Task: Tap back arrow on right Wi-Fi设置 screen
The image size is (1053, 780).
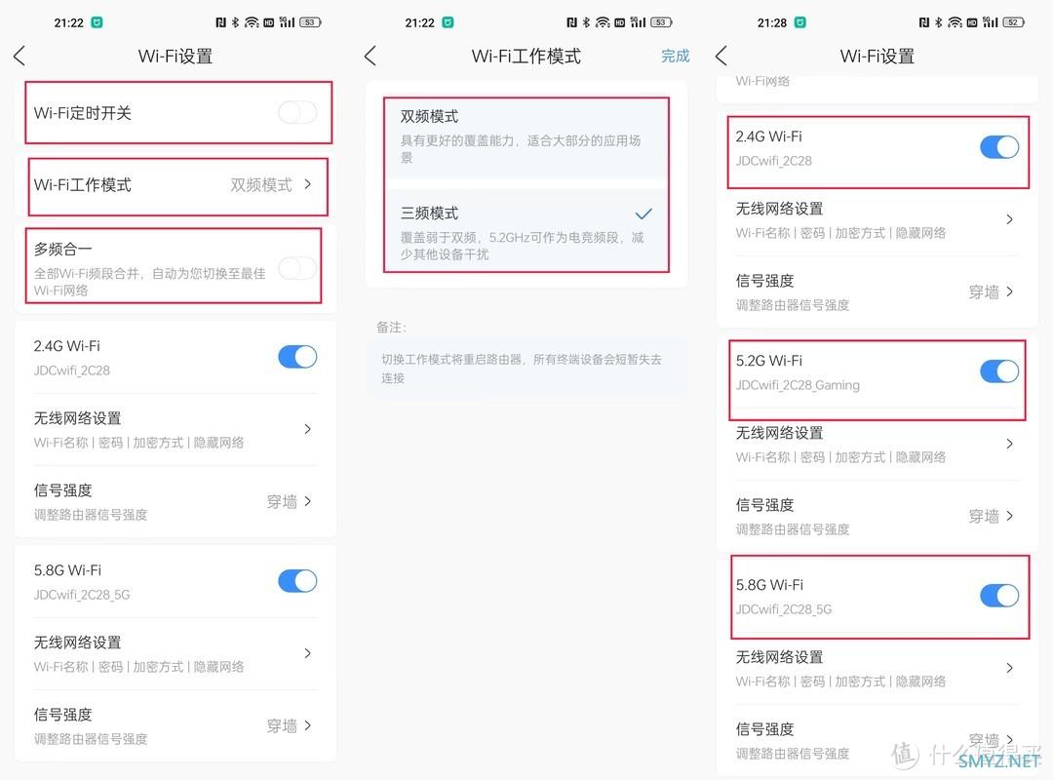Action: pos(721,56)
